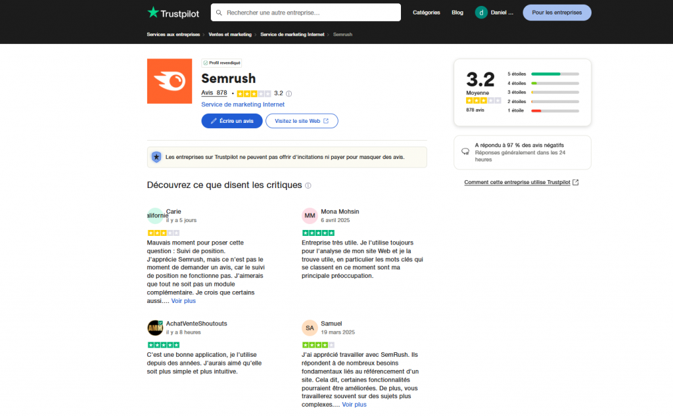Open the Blog menu item
Image resolution: width=673 pixels, height=416 pixels.
click(457, 12)
